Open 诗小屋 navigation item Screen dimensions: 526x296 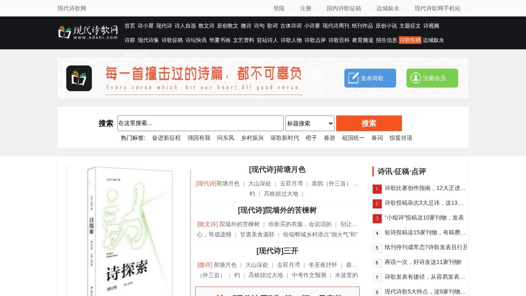pyautogui.click(x=145, y=25)
